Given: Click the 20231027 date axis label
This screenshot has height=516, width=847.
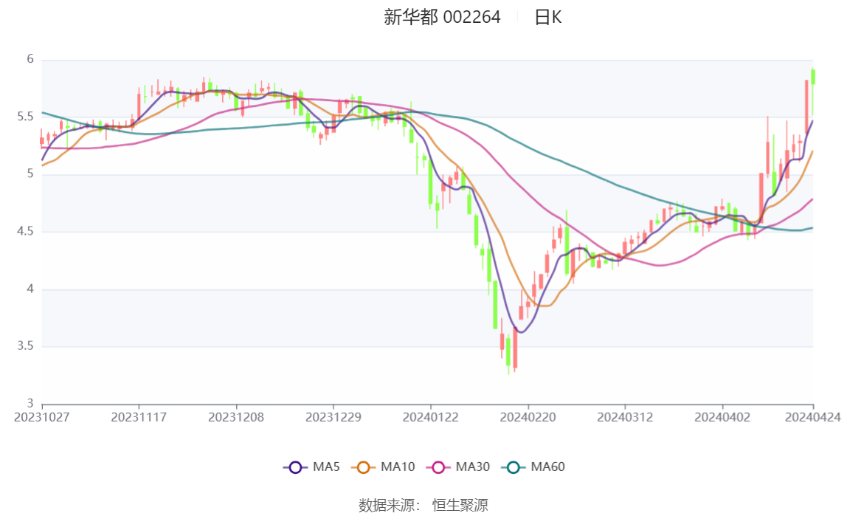Looking at the screenshot, I should [x=42, y=417].
